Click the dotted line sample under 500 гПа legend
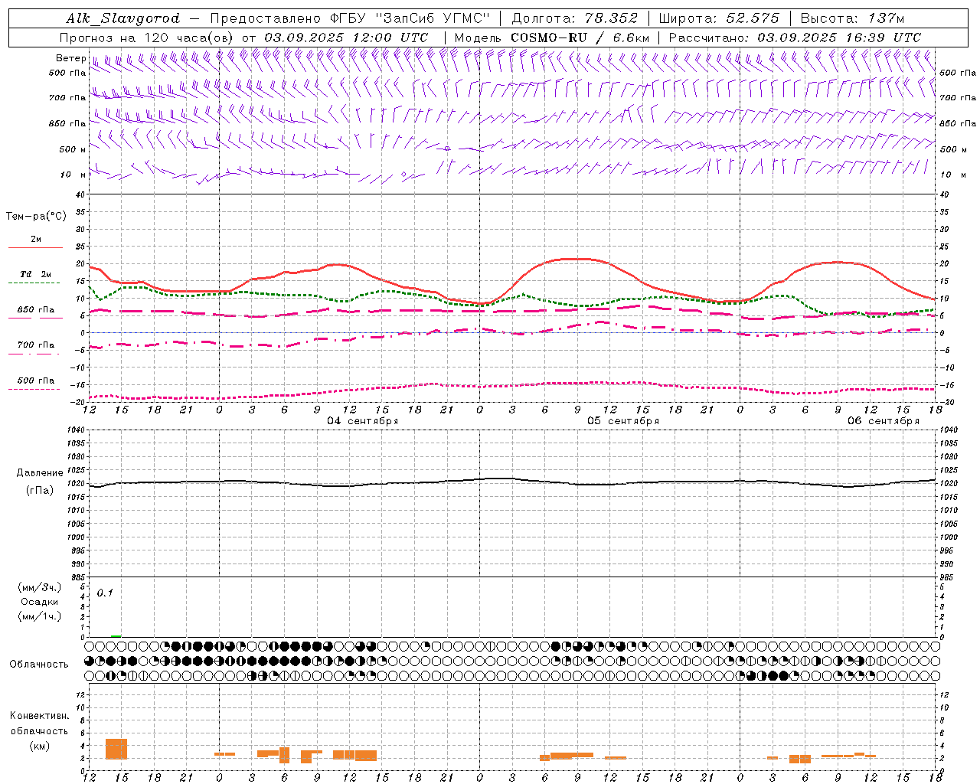980x784 pixels. coord(35,389)
